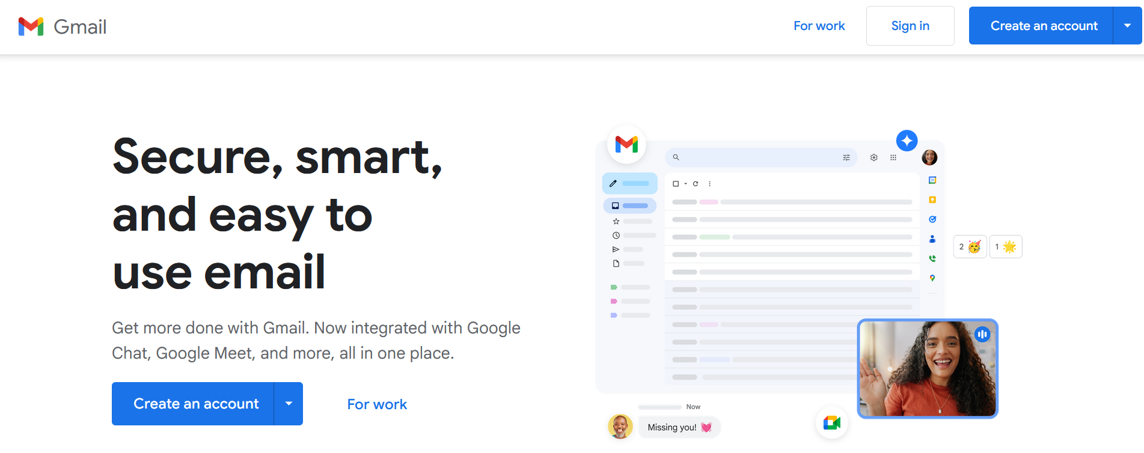Click the green label tag in the sidebar
Screen dimensions: 1144x453
tap(614, 287)
